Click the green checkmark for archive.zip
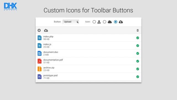 pyautogui.click(x=138, y=69)
